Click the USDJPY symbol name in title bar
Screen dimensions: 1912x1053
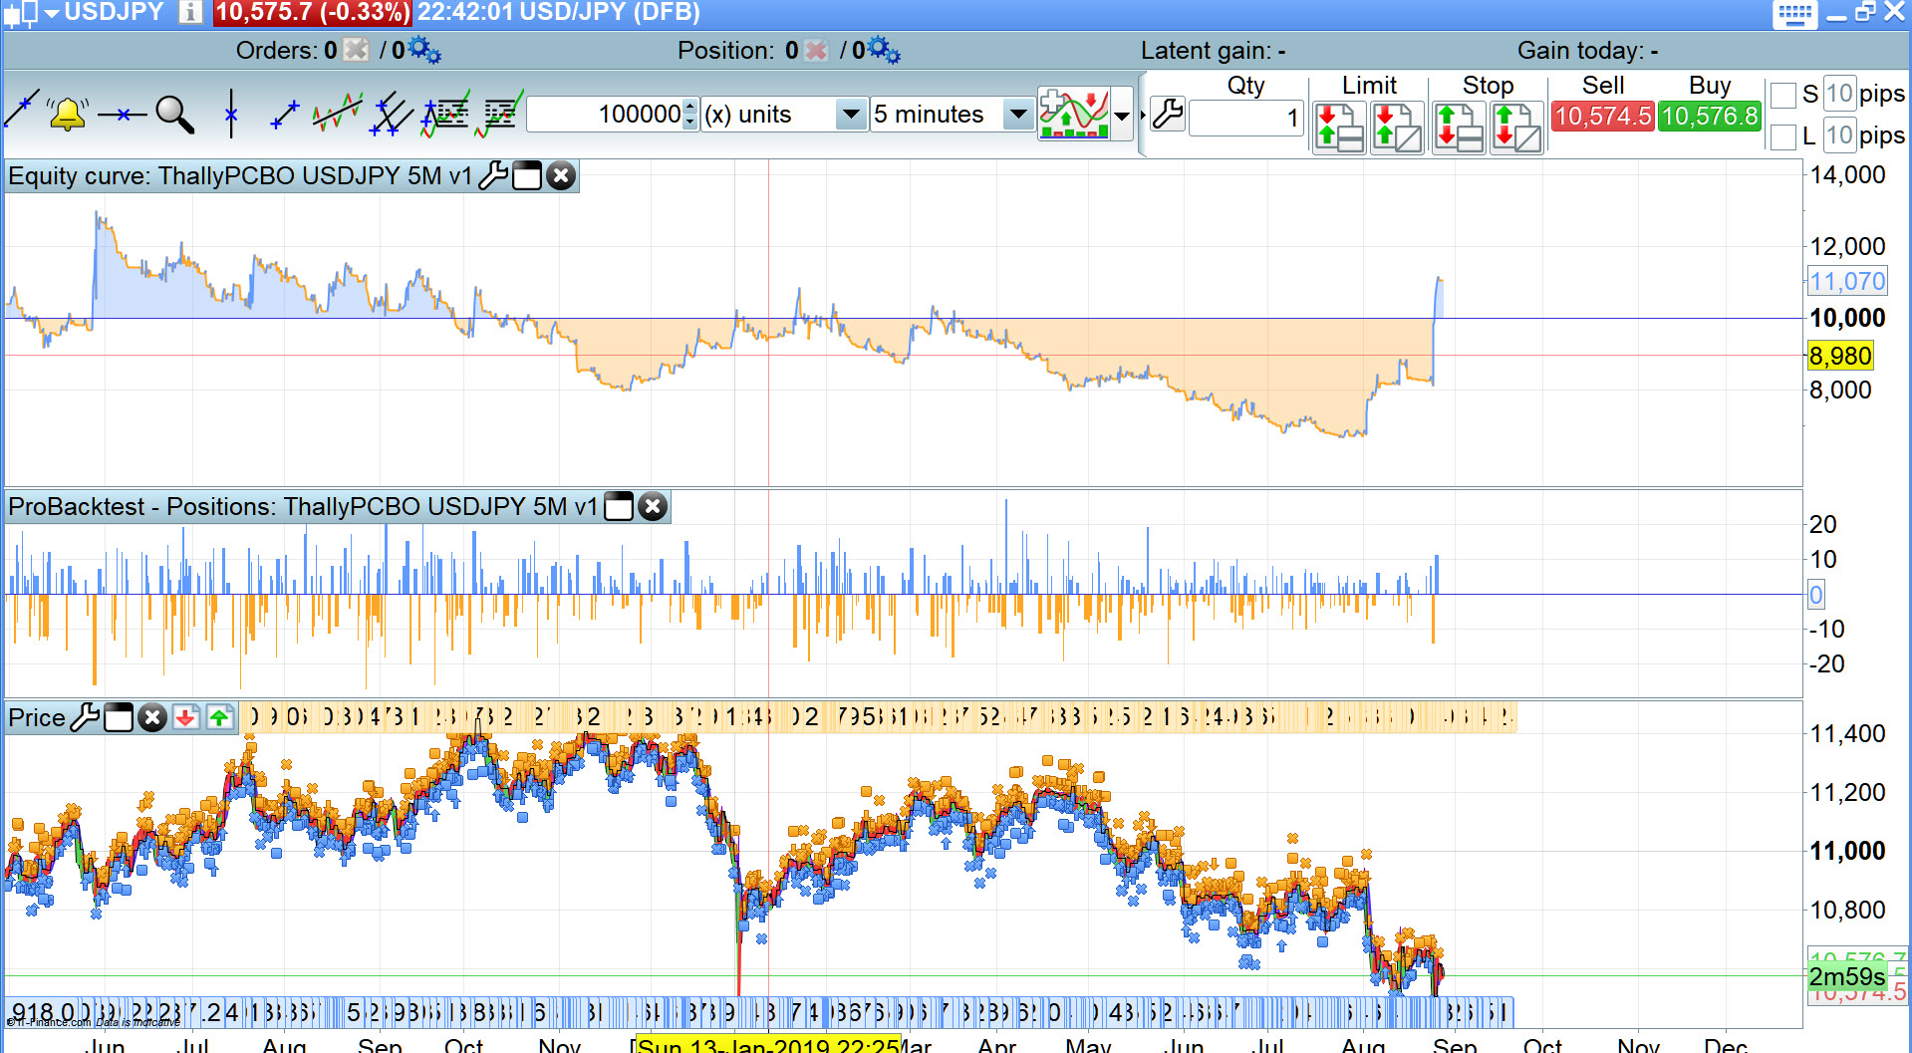[114, 12]
